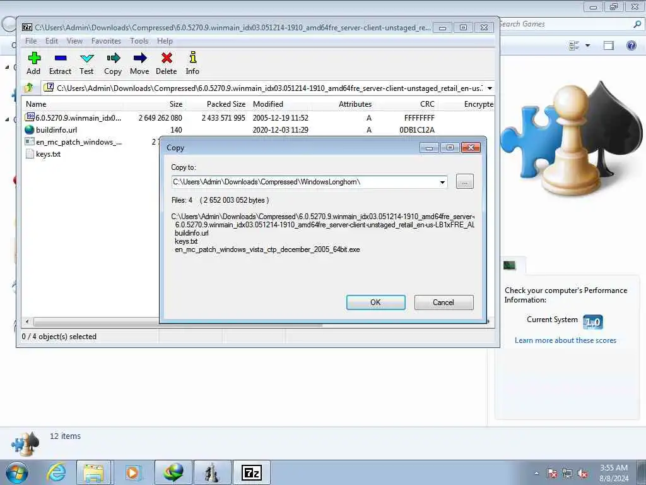Click the Games Explorer view options icon
This screenshot has width=646, height=485.
tap(574, 45)
